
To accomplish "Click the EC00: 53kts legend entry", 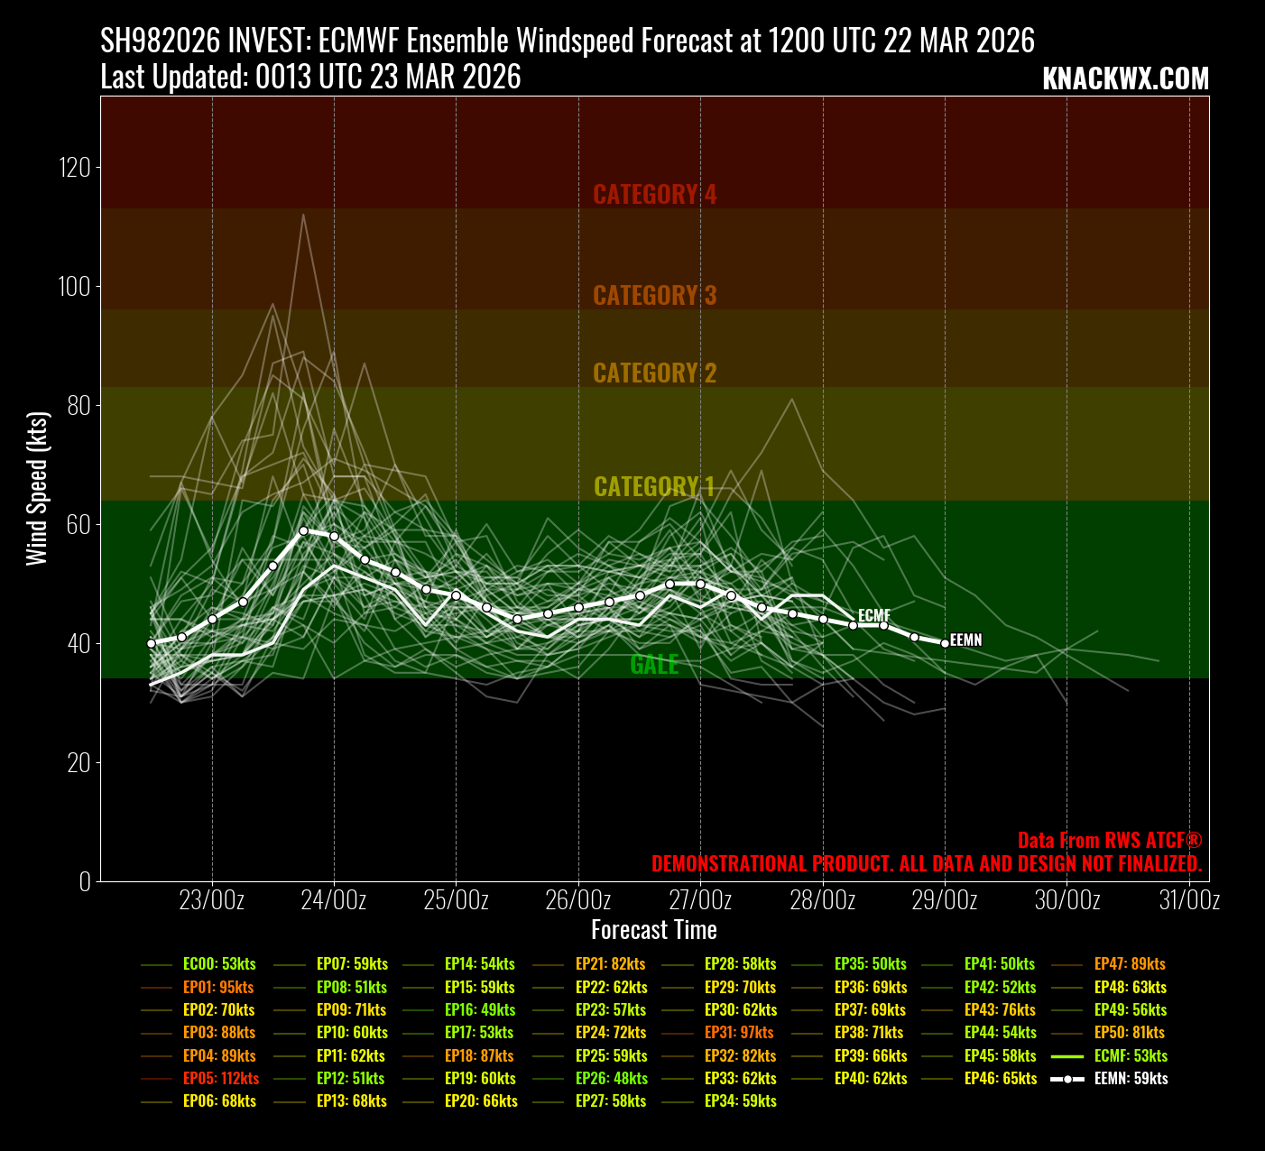I will pyautogui.click(x=218, y=964).
